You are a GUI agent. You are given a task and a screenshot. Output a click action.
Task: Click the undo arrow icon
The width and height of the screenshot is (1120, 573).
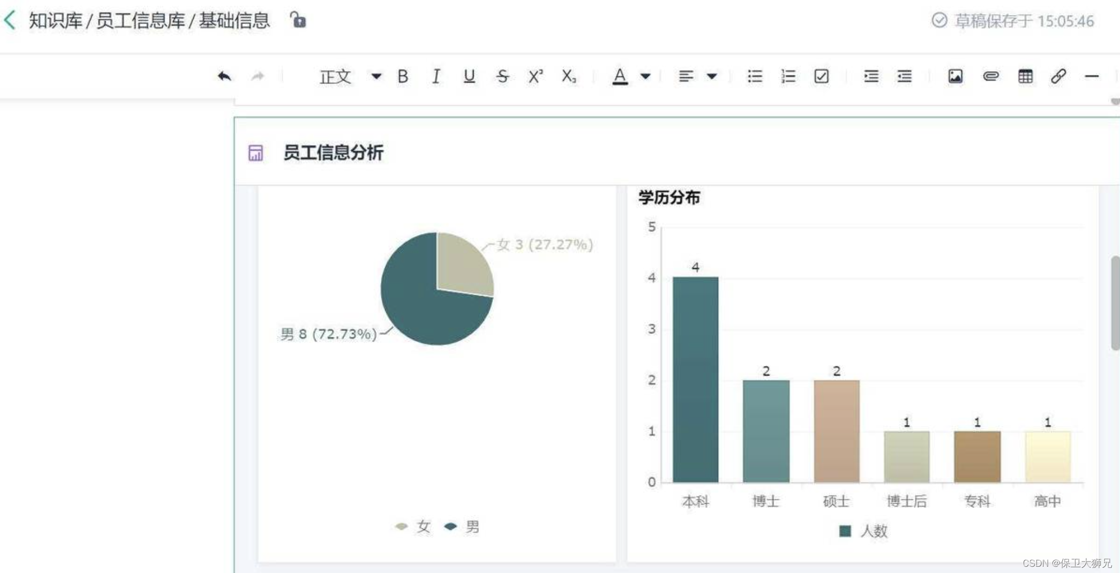tap(224, 76)
